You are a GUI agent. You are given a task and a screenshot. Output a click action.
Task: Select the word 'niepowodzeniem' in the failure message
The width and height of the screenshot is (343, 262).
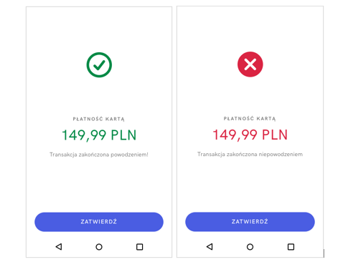281,155
